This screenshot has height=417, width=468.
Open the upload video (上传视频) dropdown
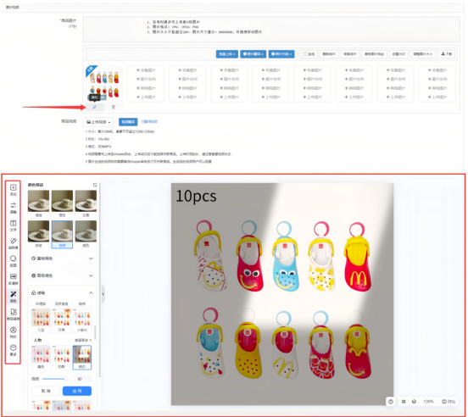coord(98,122)
